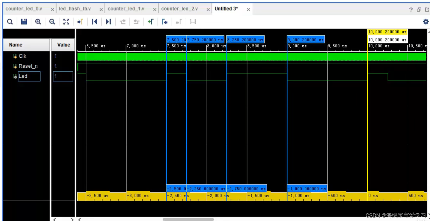Switch to led_flash_tb.v tab

(x=75, y=9)
